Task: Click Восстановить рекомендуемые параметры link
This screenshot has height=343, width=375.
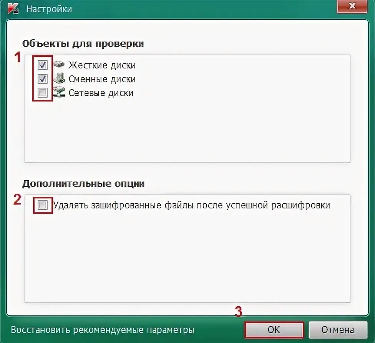Action: point(102,330)
